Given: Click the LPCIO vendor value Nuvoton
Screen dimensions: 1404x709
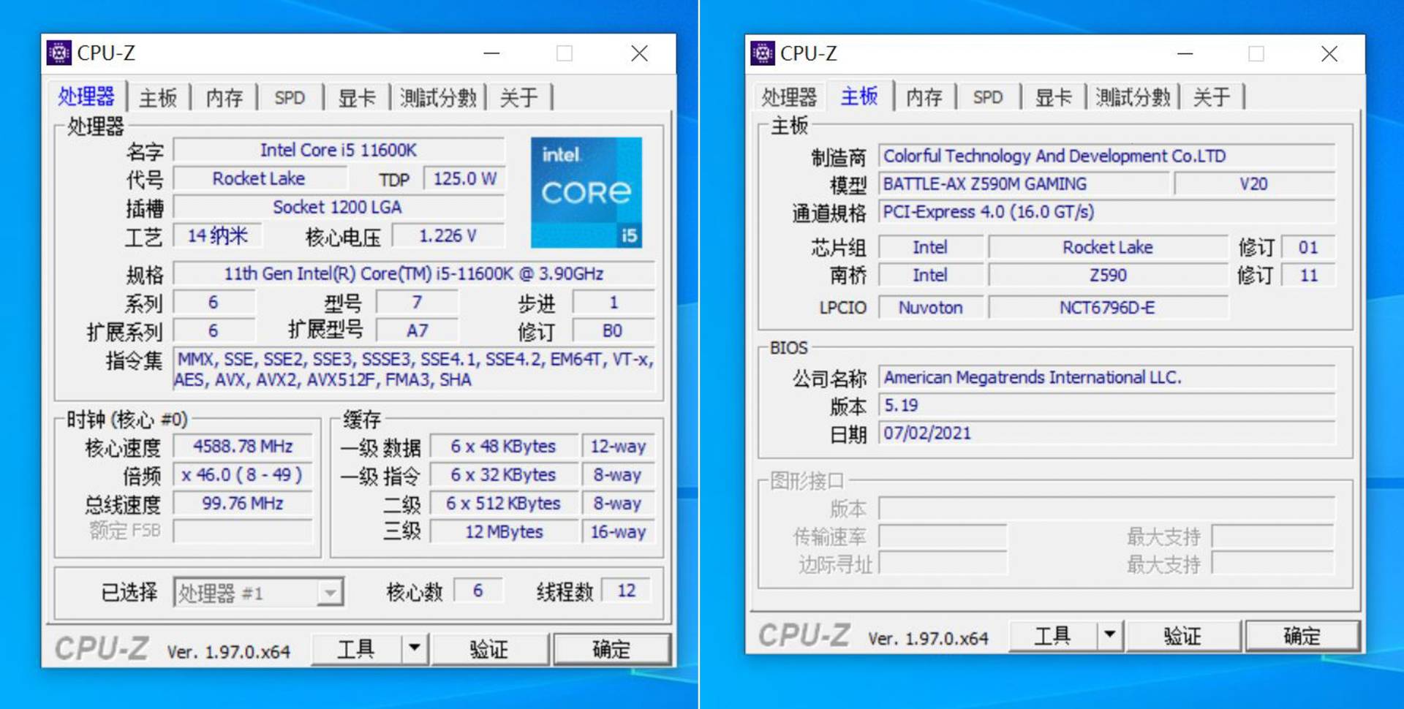Looking at the screenshot, I should tap(931, 307).
